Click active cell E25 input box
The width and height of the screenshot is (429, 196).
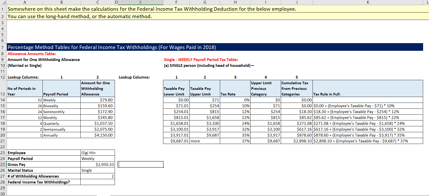pyautogui.click(x=141, y=164)
